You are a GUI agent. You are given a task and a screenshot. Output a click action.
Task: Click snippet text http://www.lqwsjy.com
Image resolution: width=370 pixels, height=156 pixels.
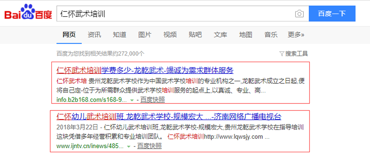click(x=234, y=137)
